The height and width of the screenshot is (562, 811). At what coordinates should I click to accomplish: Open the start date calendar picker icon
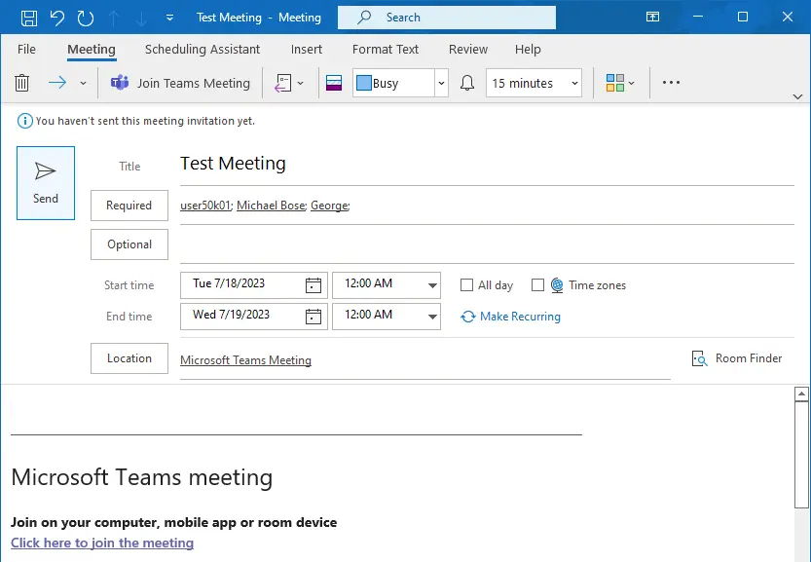[x=313, y=285]
